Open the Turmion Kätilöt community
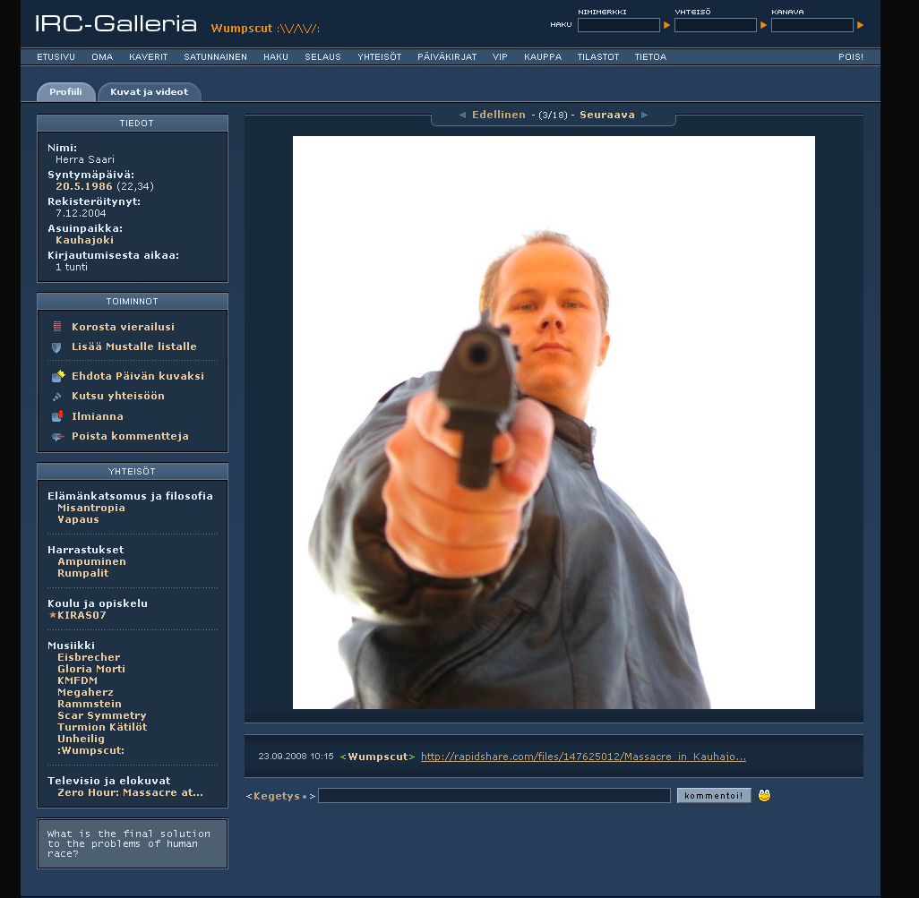The width and height of the screenshot is (919, 898). 102,727
